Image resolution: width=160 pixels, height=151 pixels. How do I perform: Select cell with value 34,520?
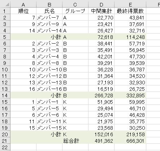pos(130,76)
